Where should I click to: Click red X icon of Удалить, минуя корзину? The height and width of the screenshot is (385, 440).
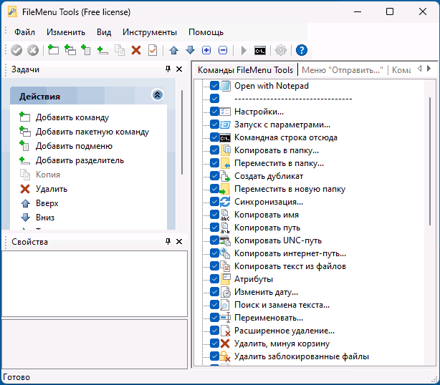click(225, 343)
